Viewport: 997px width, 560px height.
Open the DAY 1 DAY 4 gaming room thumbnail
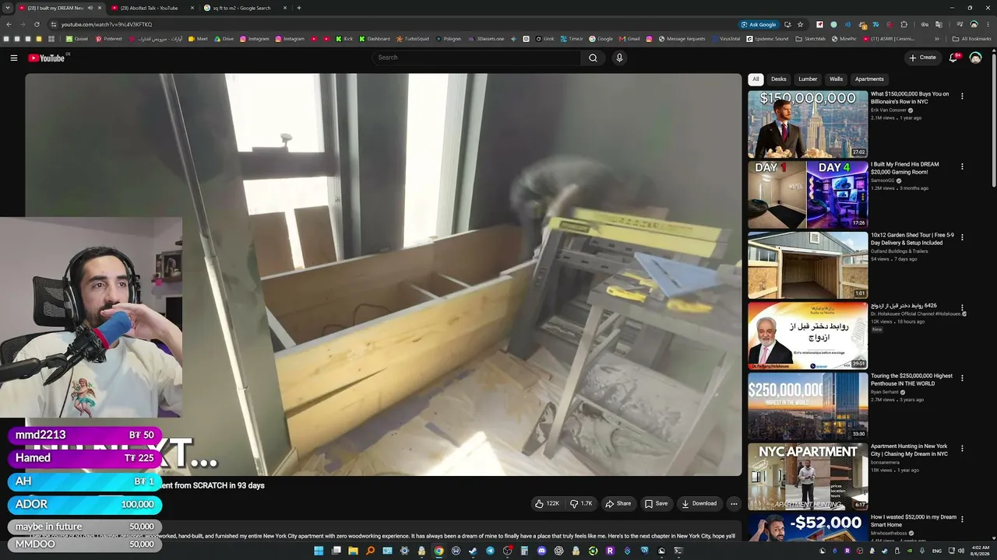click(x=808, y=194)
